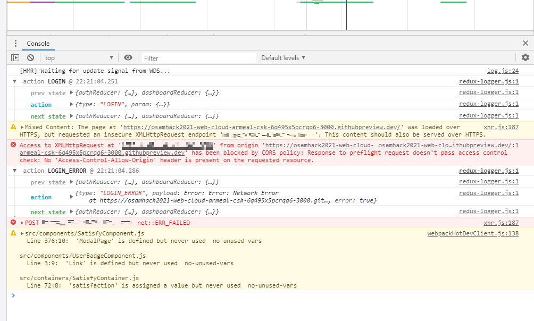This screenshot has height=321, width=534.
Task: Open the 'Default levels' dropdown
Action: (282, 57)
